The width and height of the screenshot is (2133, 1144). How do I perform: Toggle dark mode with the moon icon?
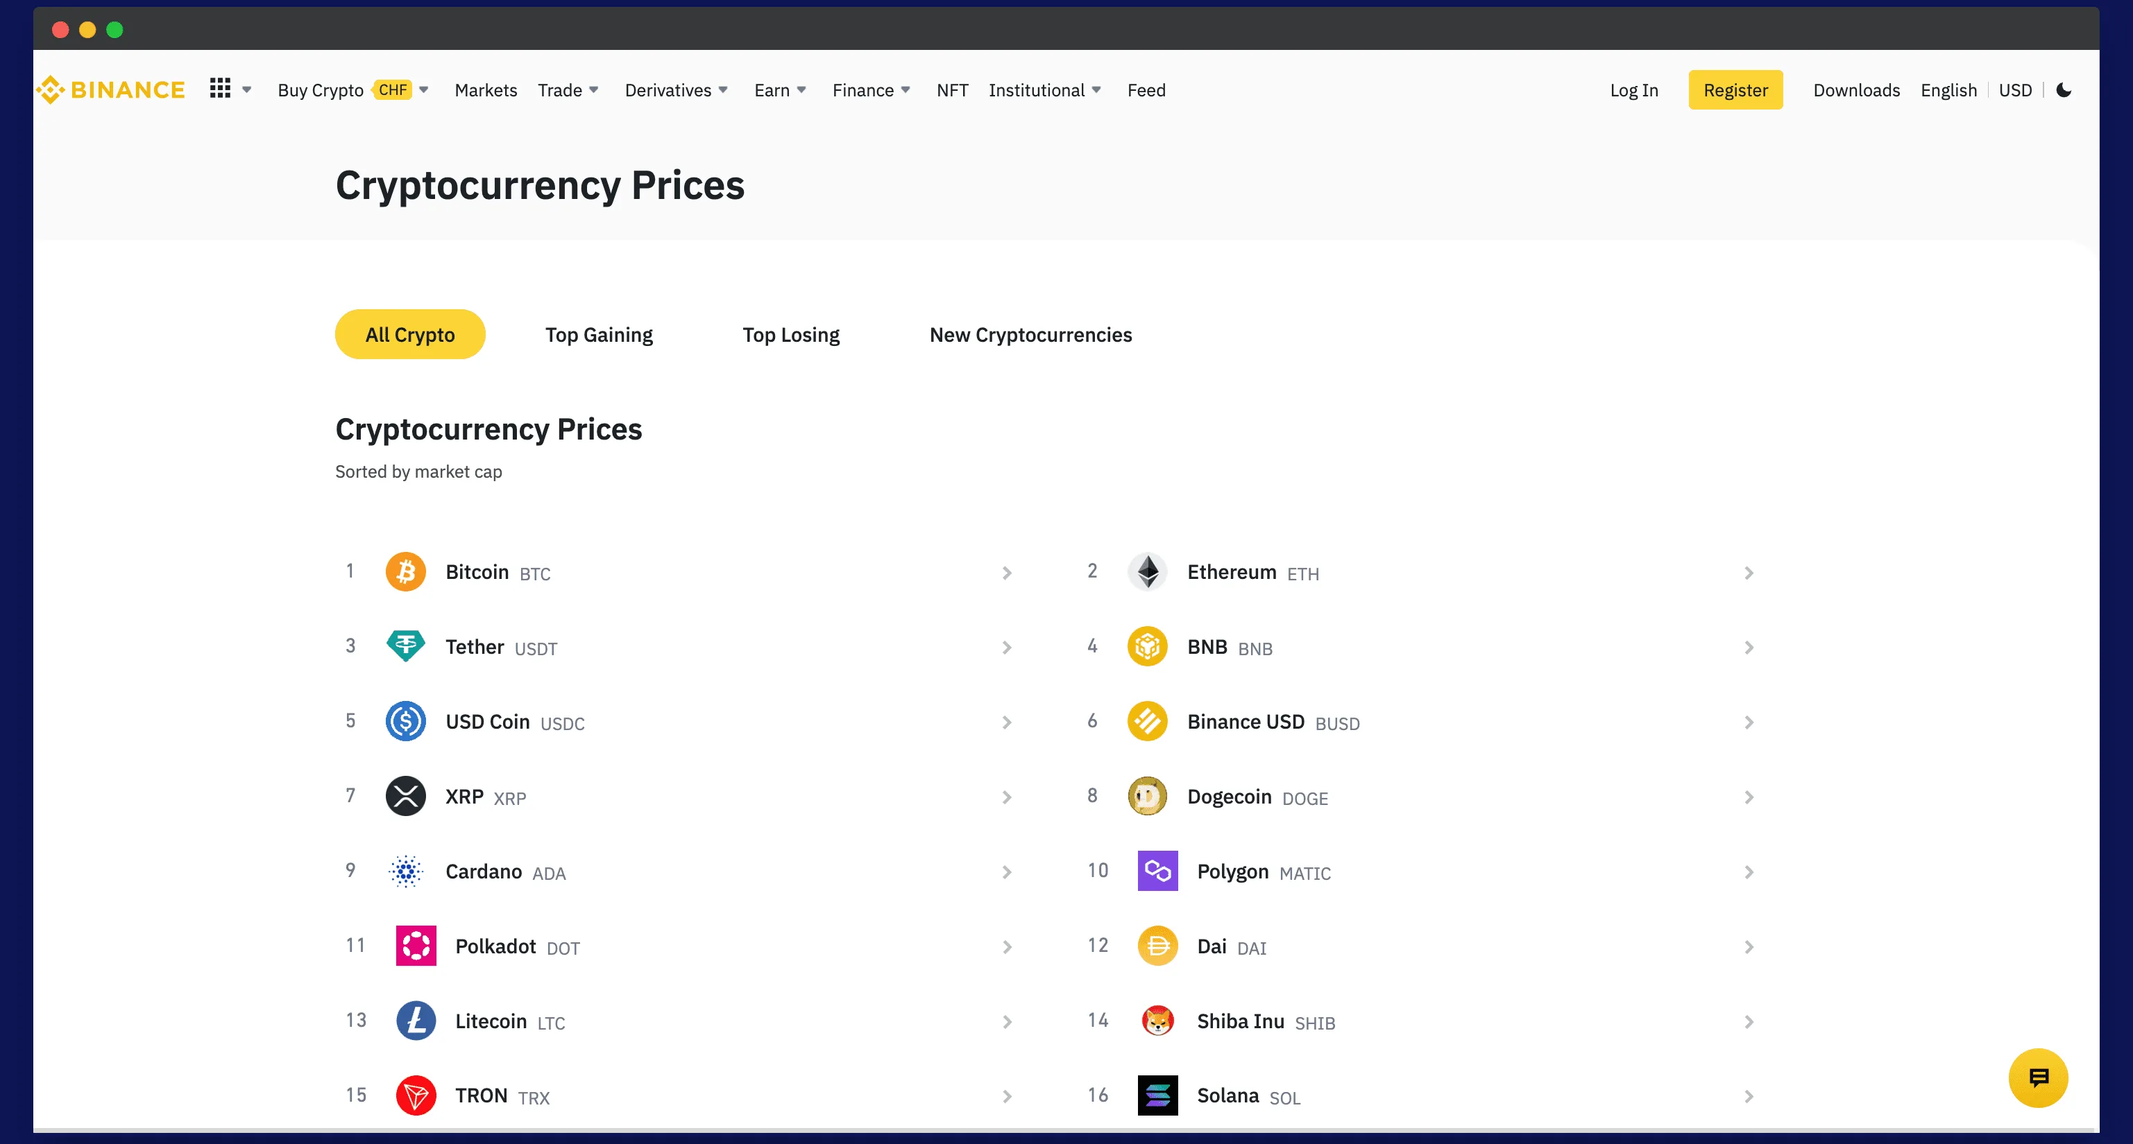[x=2064, y=91]
